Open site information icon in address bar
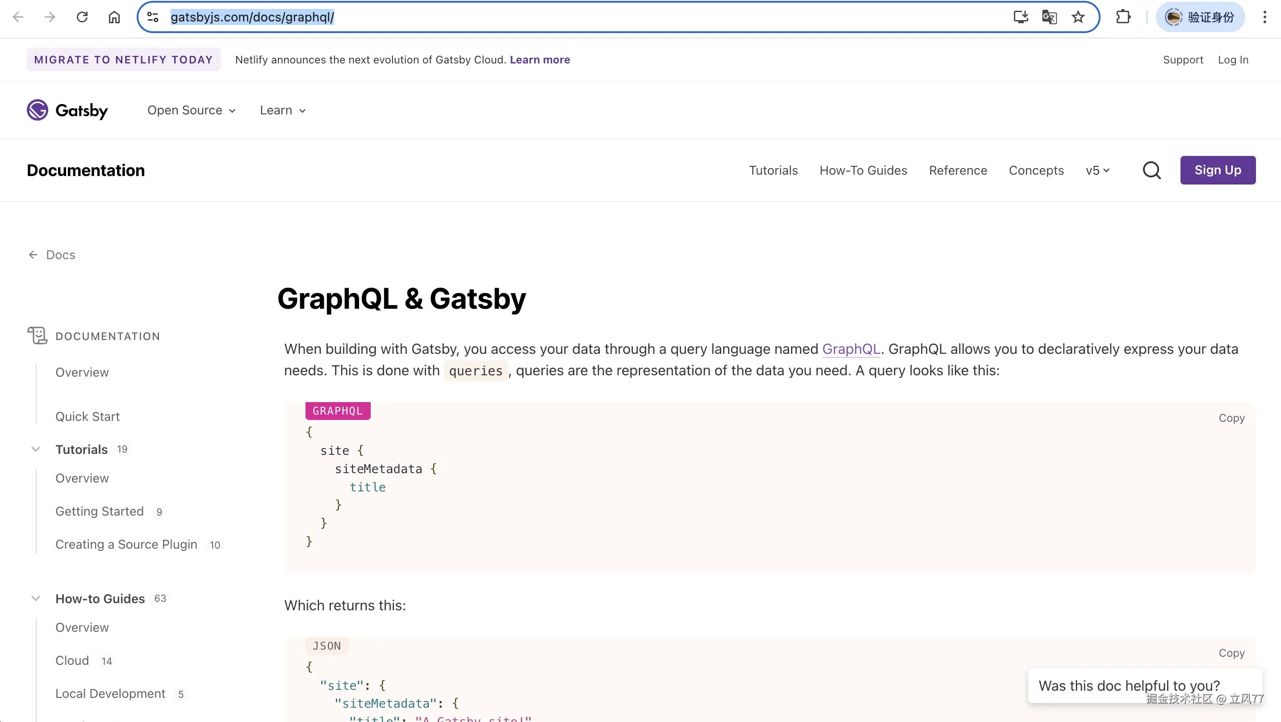 [153, 17]
